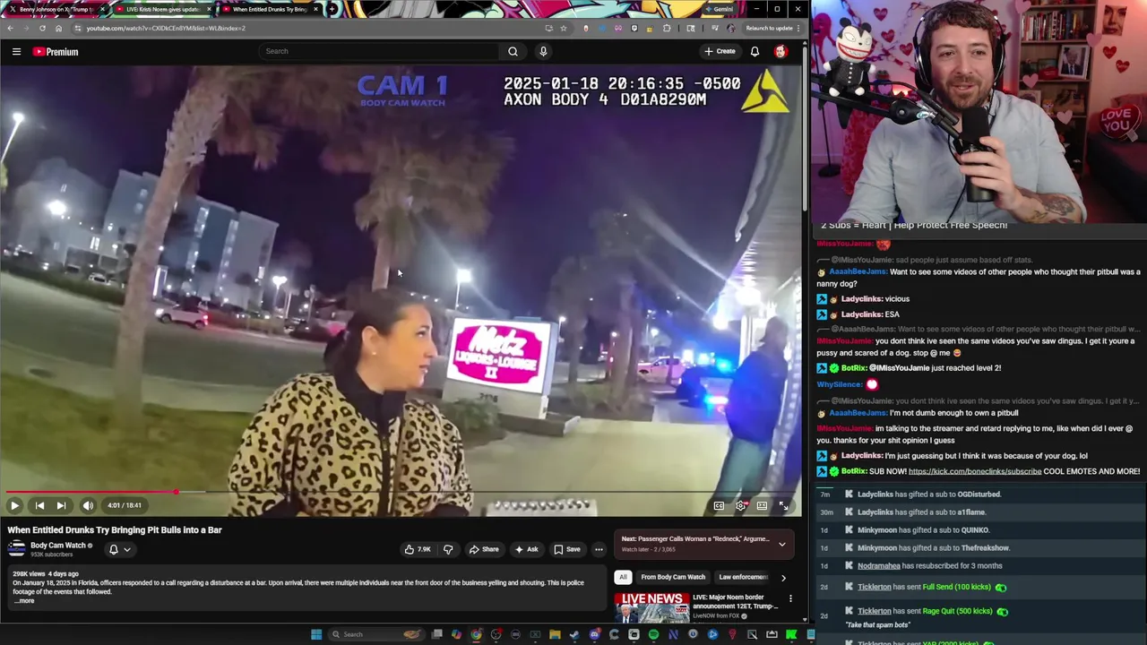Switch to When Entitled Drunks browser tab
Screen dimensions: 1147x645
coord(270,9)
